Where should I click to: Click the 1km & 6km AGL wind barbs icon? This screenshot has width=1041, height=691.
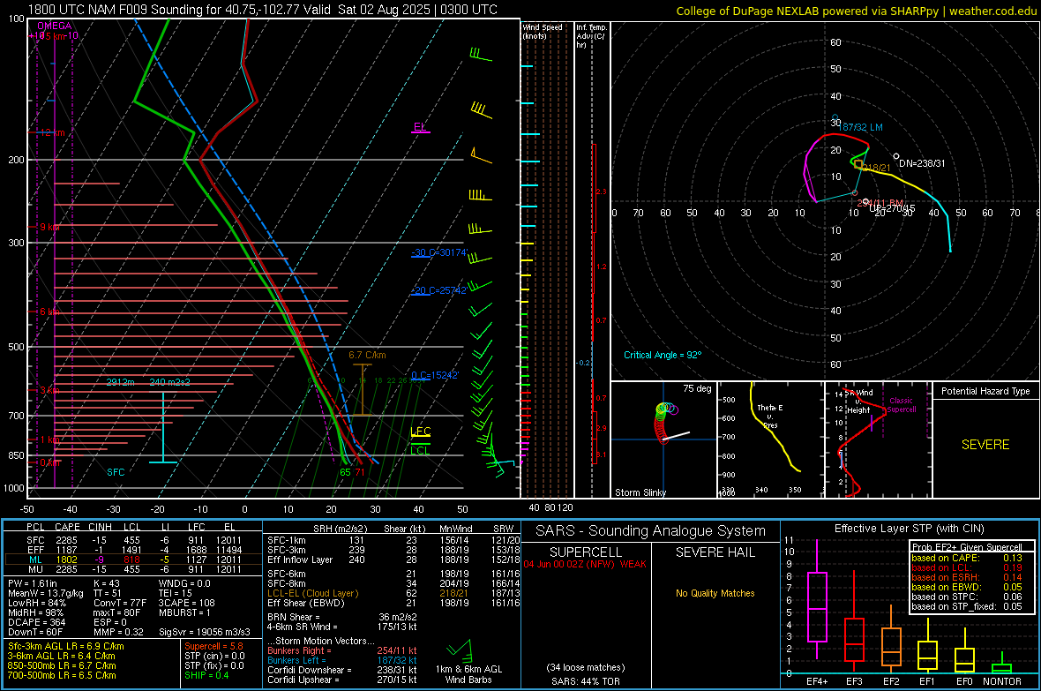(460, 650)
